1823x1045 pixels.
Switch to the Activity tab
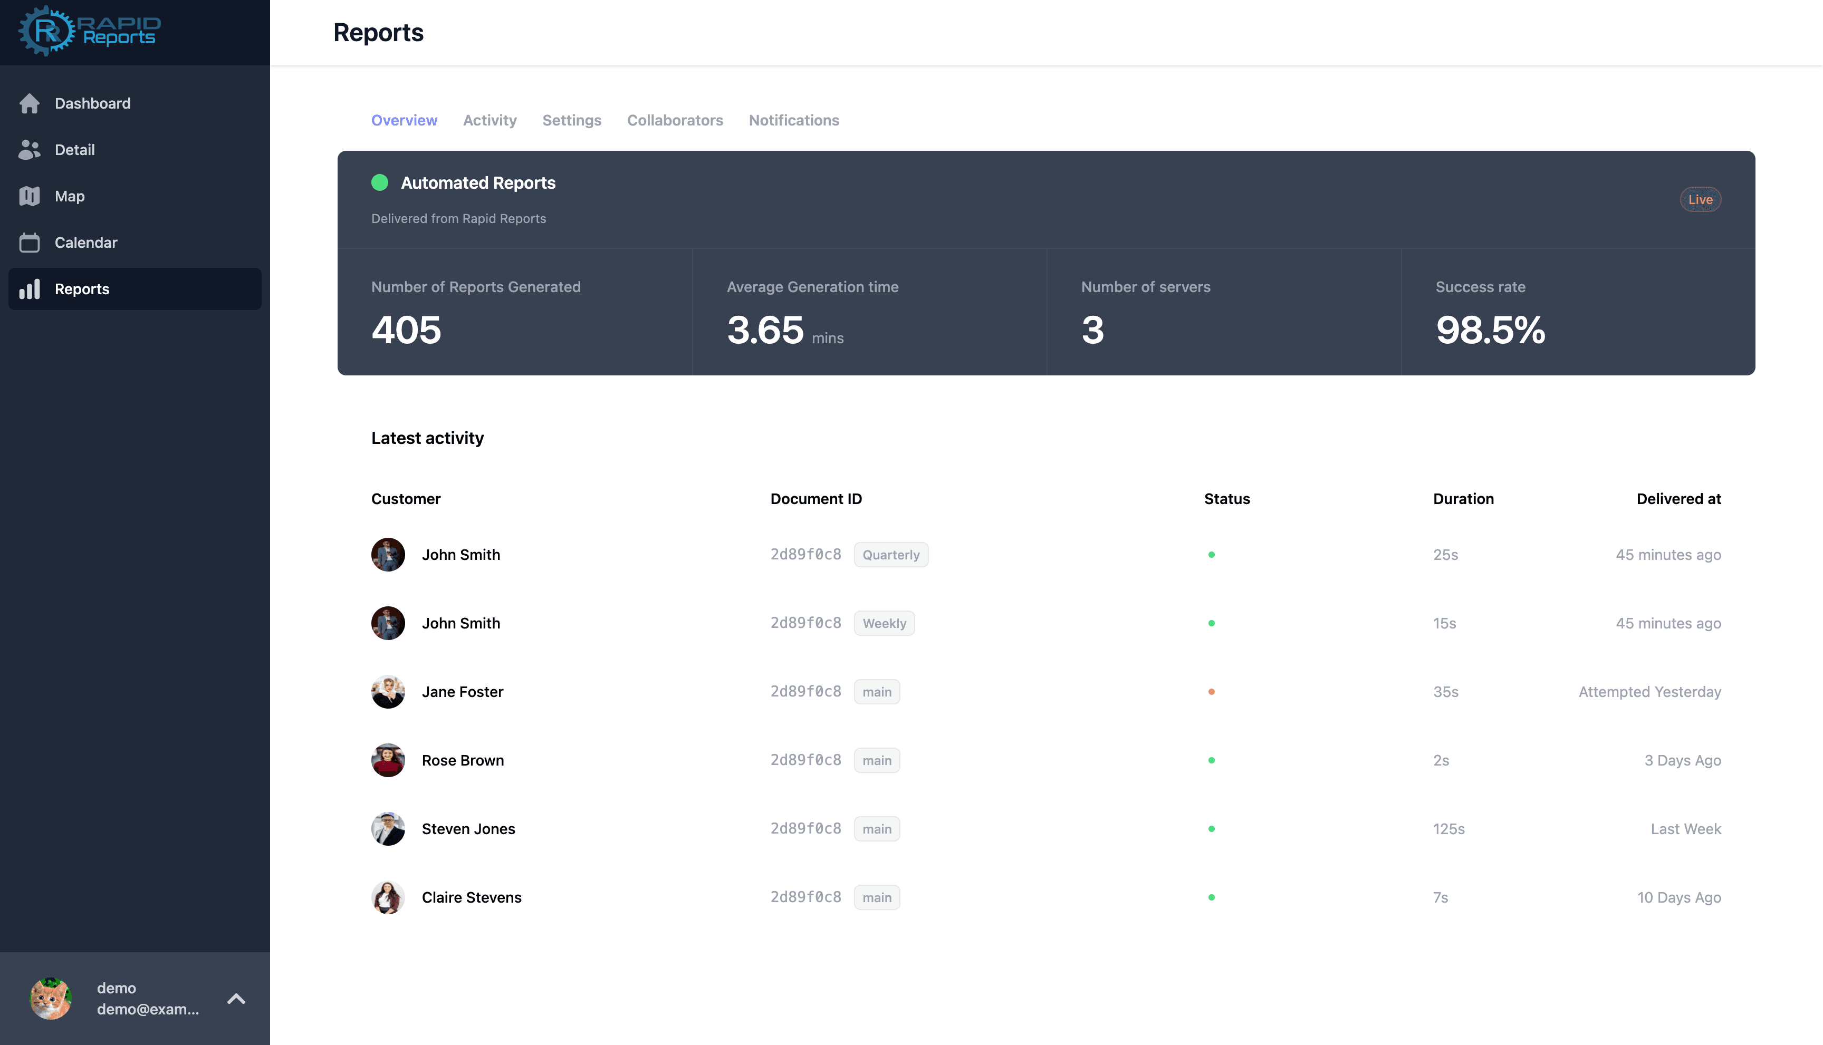(490, 121)
